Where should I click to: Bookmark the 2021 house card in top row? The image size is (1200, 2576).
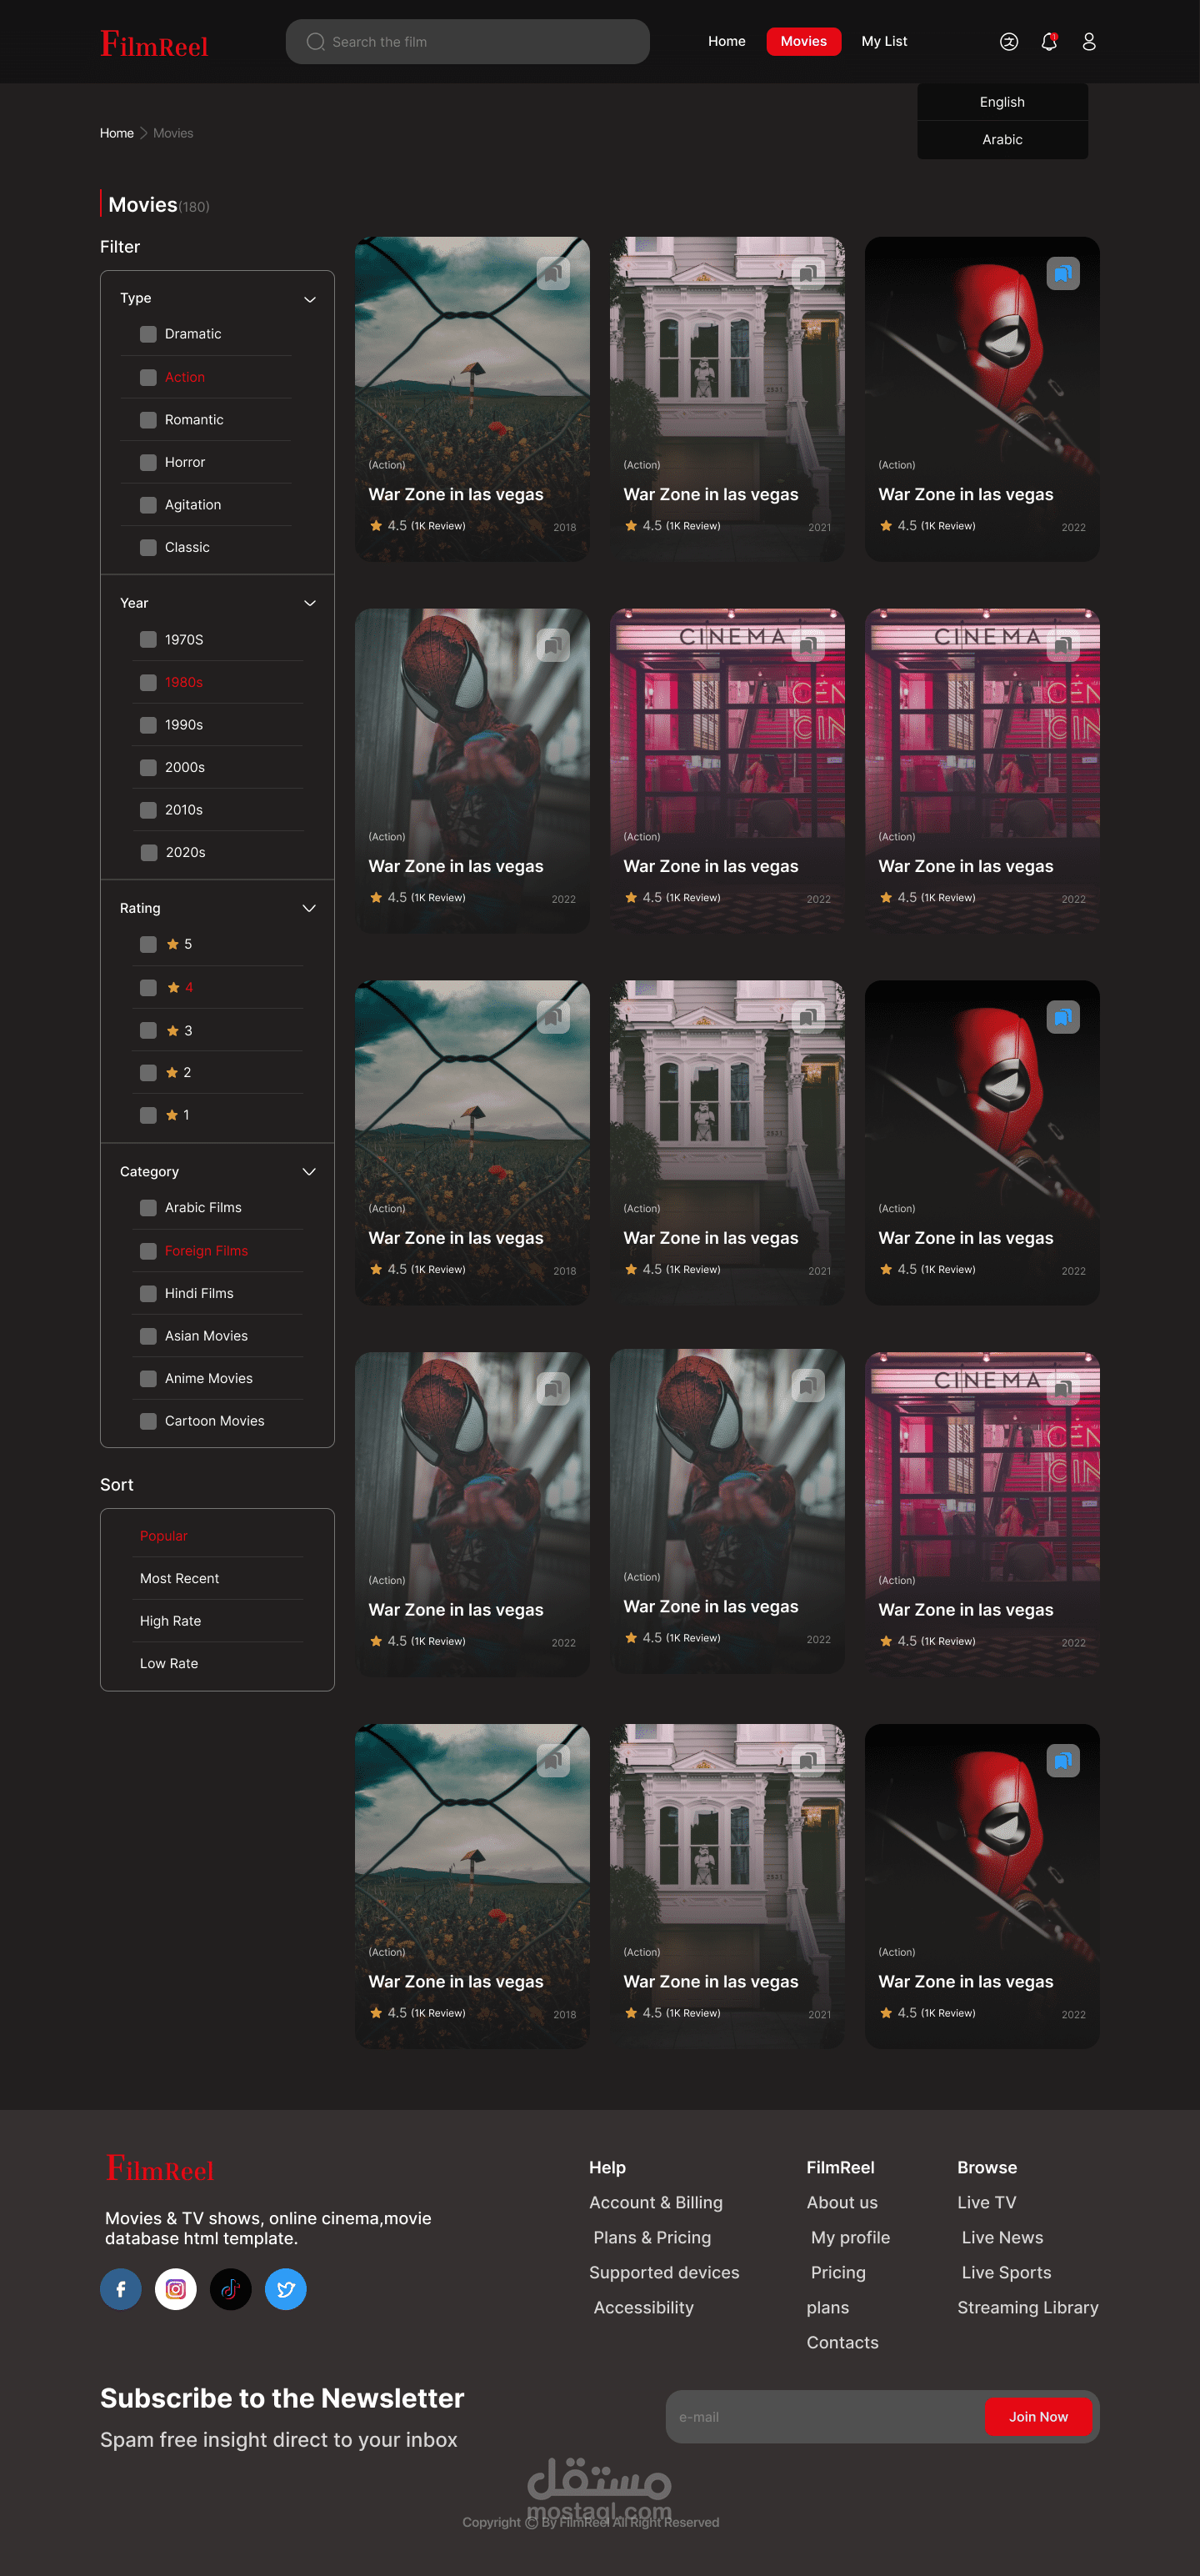[808, 273]
